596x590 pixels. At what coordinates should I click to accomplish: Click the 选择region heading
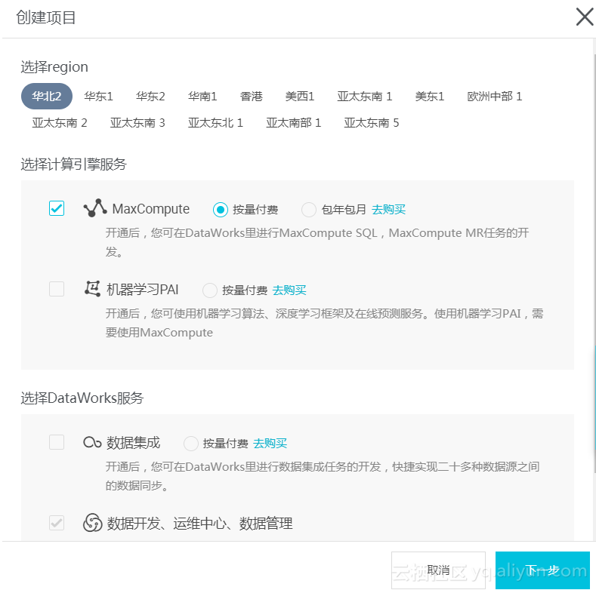click(x=54, y=67)
